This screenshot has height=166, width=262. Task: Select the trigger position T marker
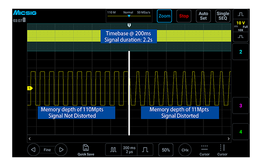129,25
